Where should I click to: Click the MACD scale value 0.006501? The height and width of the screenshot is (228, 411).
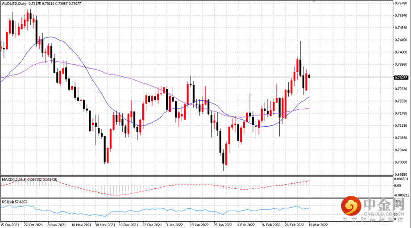(x=402, y=179)
